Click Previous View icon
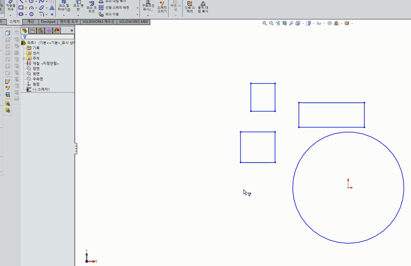 [x=278, y=23]
